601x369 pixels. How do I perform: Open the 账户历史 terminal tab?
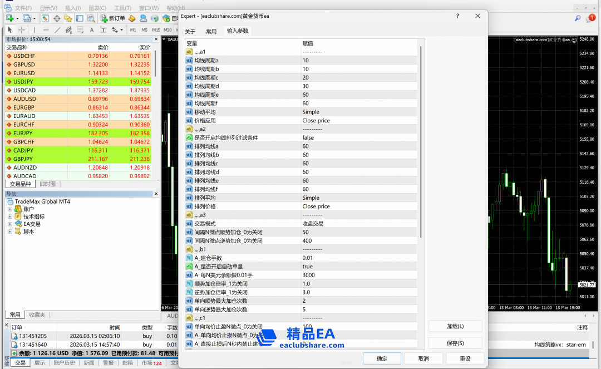[64, 363]
